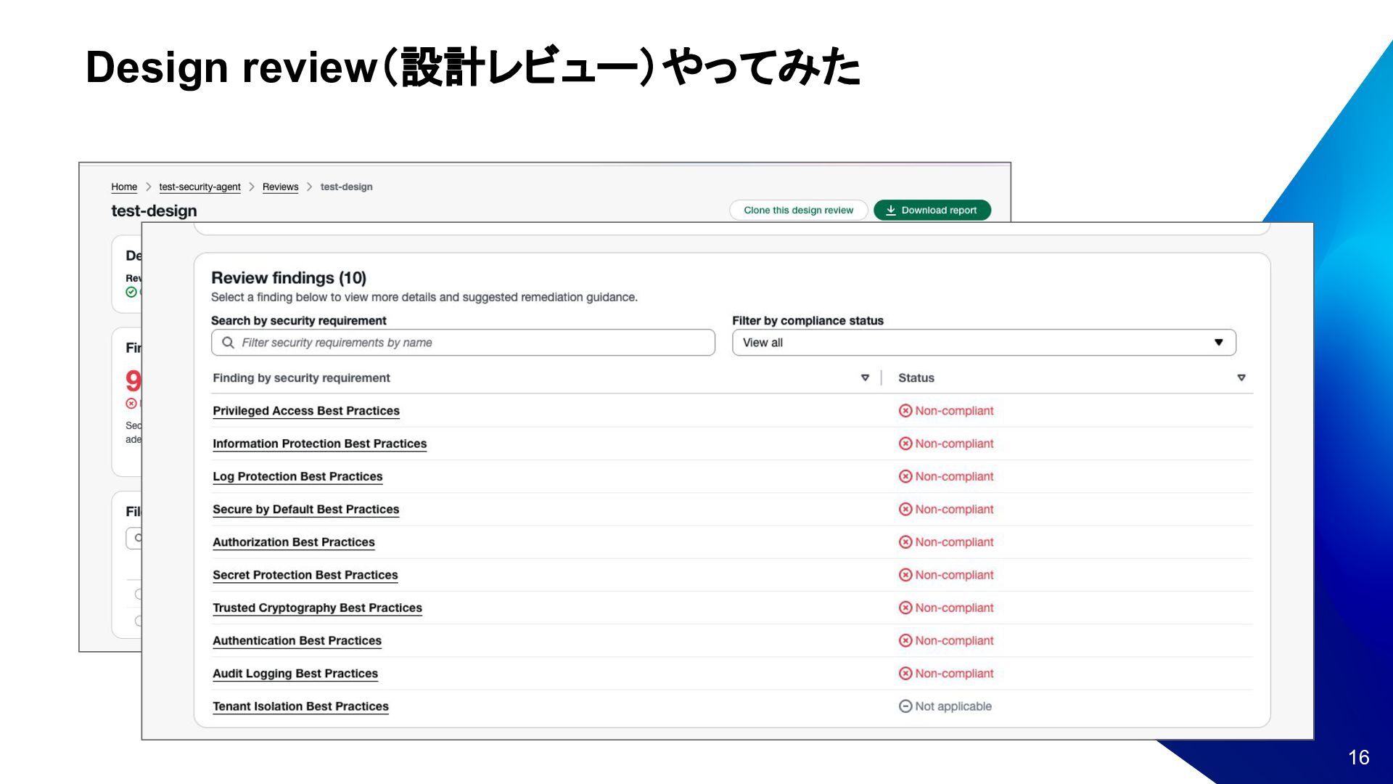Click Non-compliant icon for Privileged Access row
Screen dimensions: 1393x784
coord(905,411)
